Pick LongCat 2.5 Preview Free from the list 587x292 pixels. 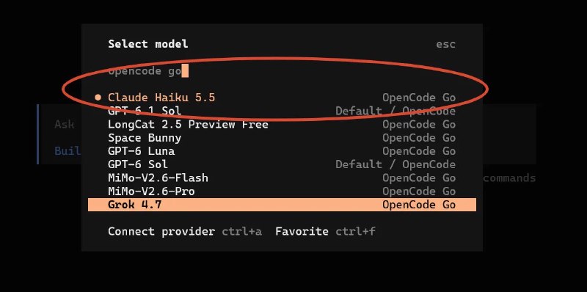(282, 124)
